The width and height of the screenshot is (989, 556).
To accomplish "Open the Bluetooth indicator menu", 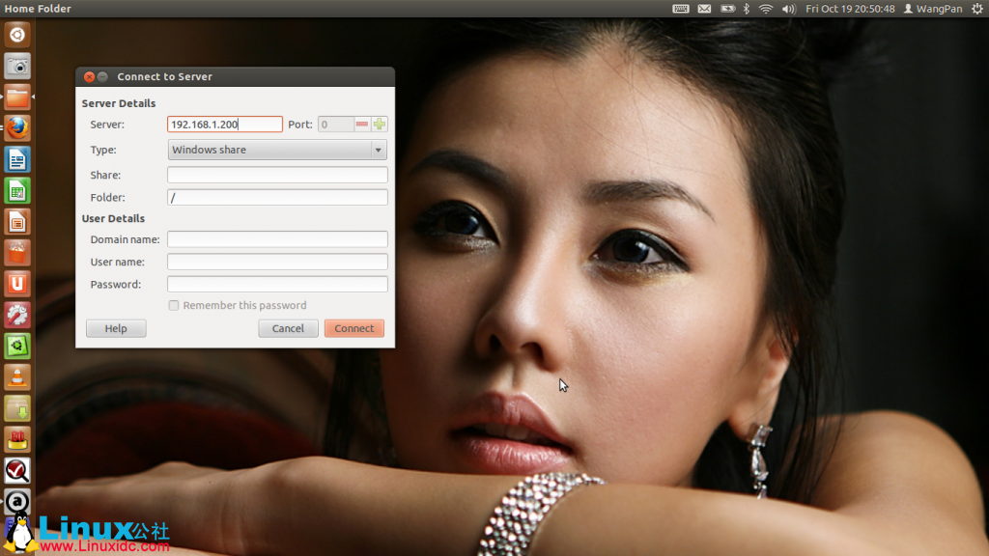I will (747, 9).
